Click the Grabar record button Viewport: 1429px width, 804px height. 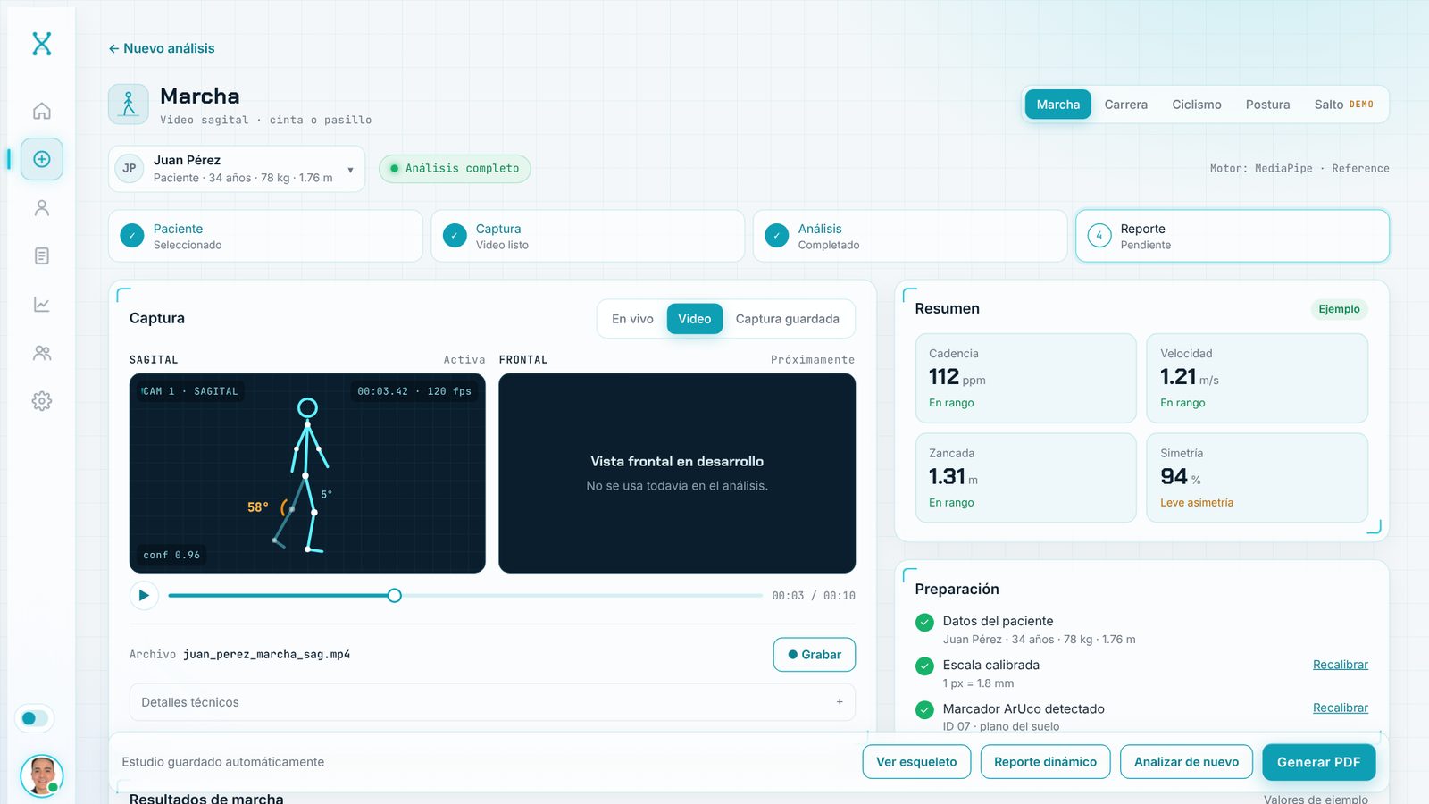pyautogui.click(x=814, y=655)
